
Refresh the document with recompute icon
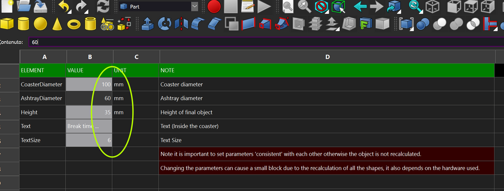click(x=103, y=6)
